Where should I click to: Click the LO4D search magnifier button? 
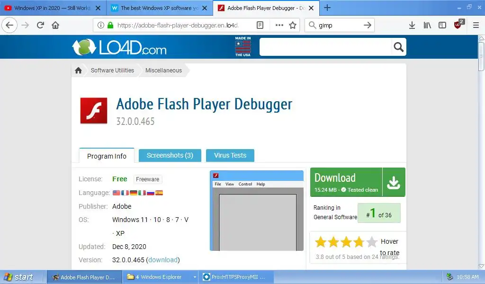click(398, 47)
